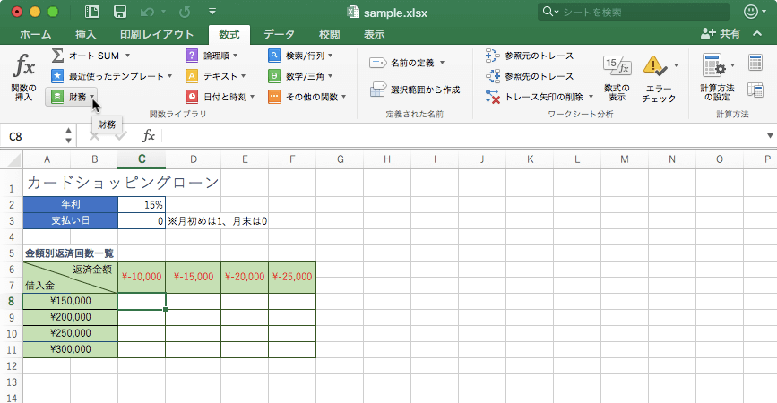Switch to the データ ribbon tab
This screenshot has height=403, width=777.
tap(279, 34)
